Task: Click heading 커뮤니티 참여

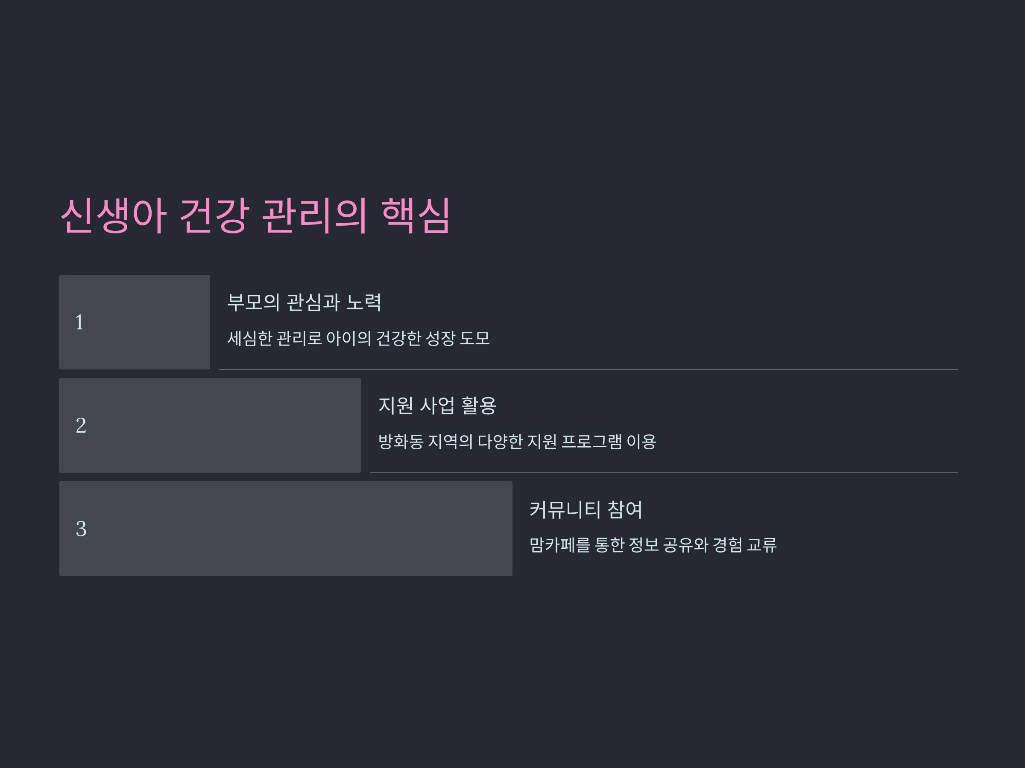Action: (x=586, y=509)
